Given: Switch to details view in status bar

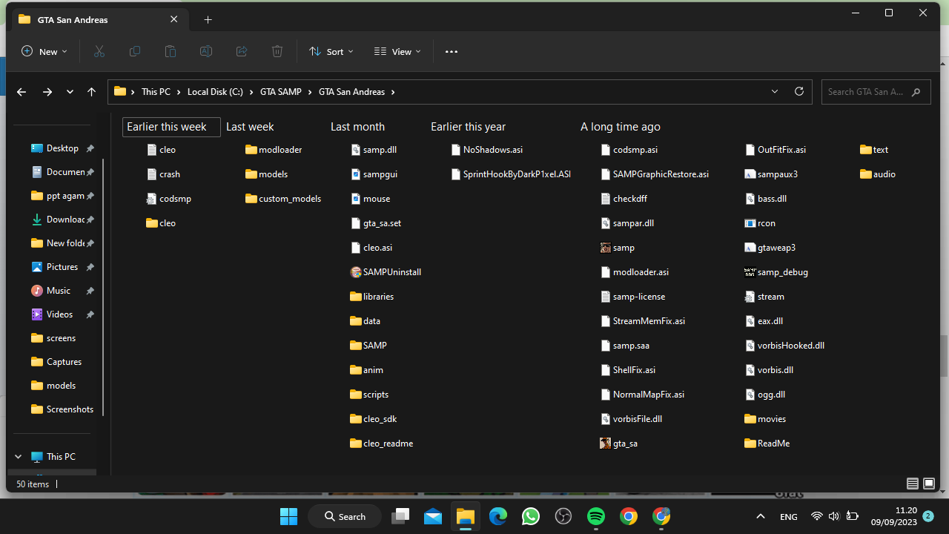Looking at the screenshot, I should point(913,484).
